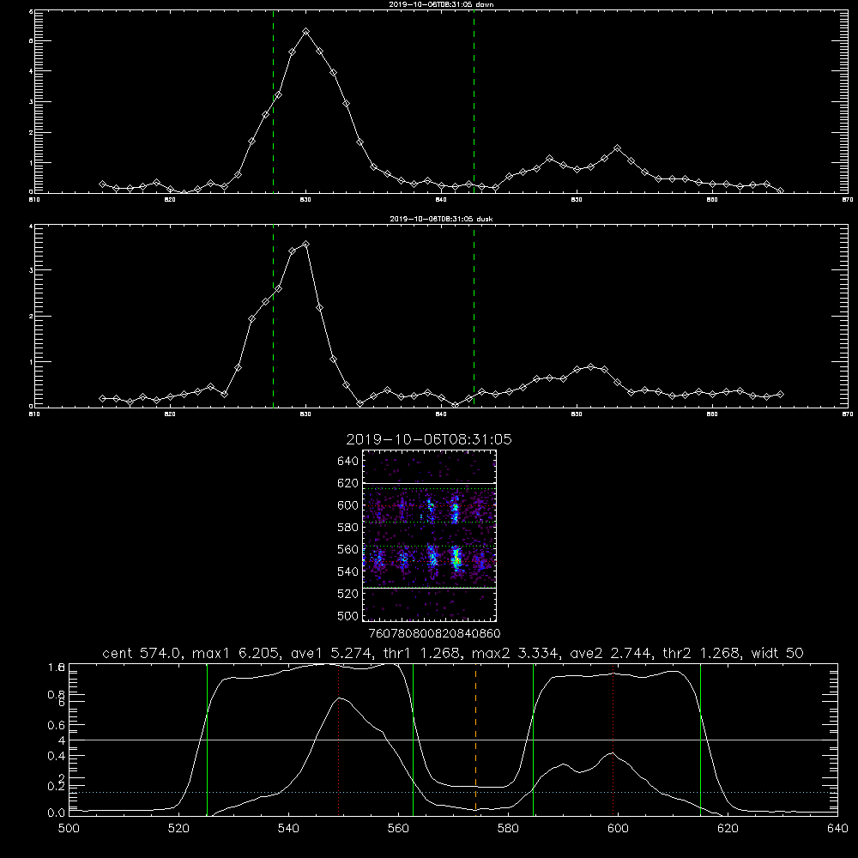This screenshot has width=858, height=858.
Task: Click the orange dashed center line in bottom plot
Action: click(x=475, y=739)
